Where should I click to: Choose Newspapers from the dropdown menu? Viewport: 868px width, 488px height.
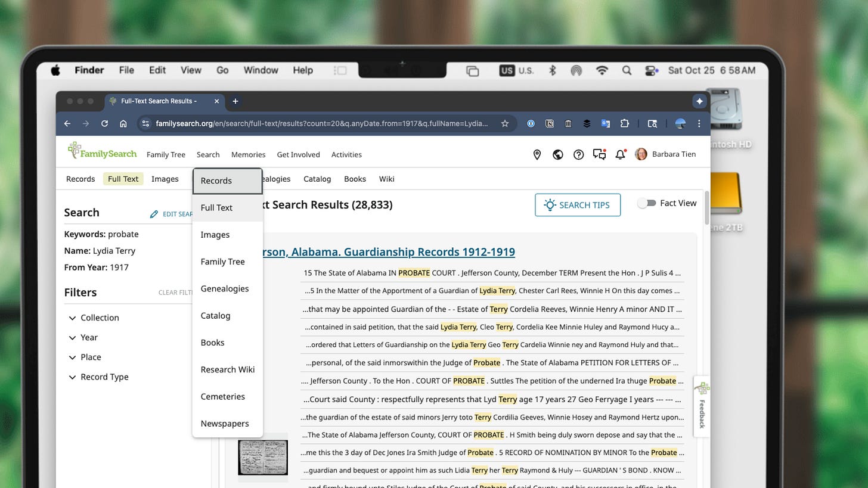coord(227,423)
